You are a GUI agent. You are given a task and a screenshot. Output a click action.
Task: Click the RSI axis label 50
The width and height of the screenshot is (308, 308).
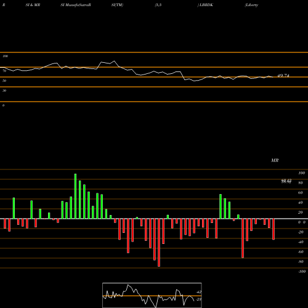coord(4,81)
